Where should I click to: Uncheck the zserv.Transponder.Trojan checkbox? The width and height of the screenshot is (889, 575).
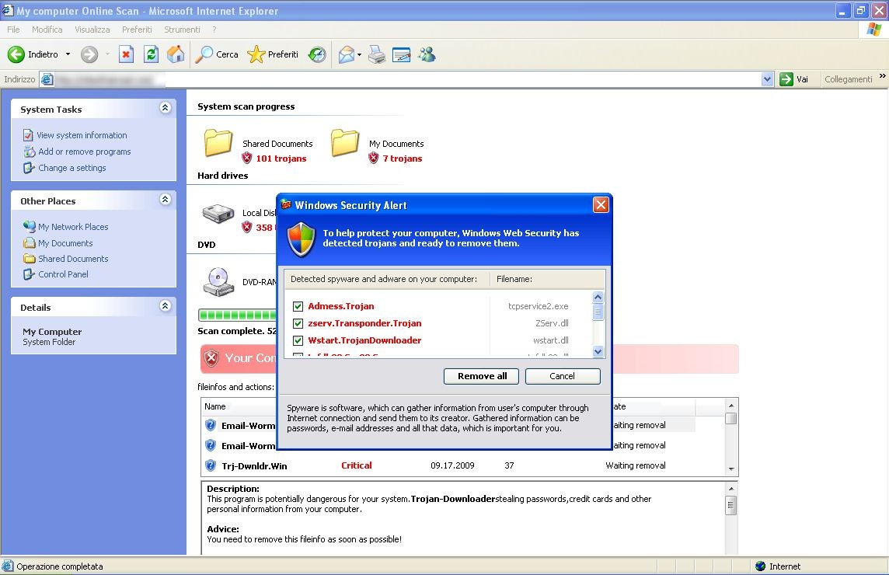(x=298, y=323)
